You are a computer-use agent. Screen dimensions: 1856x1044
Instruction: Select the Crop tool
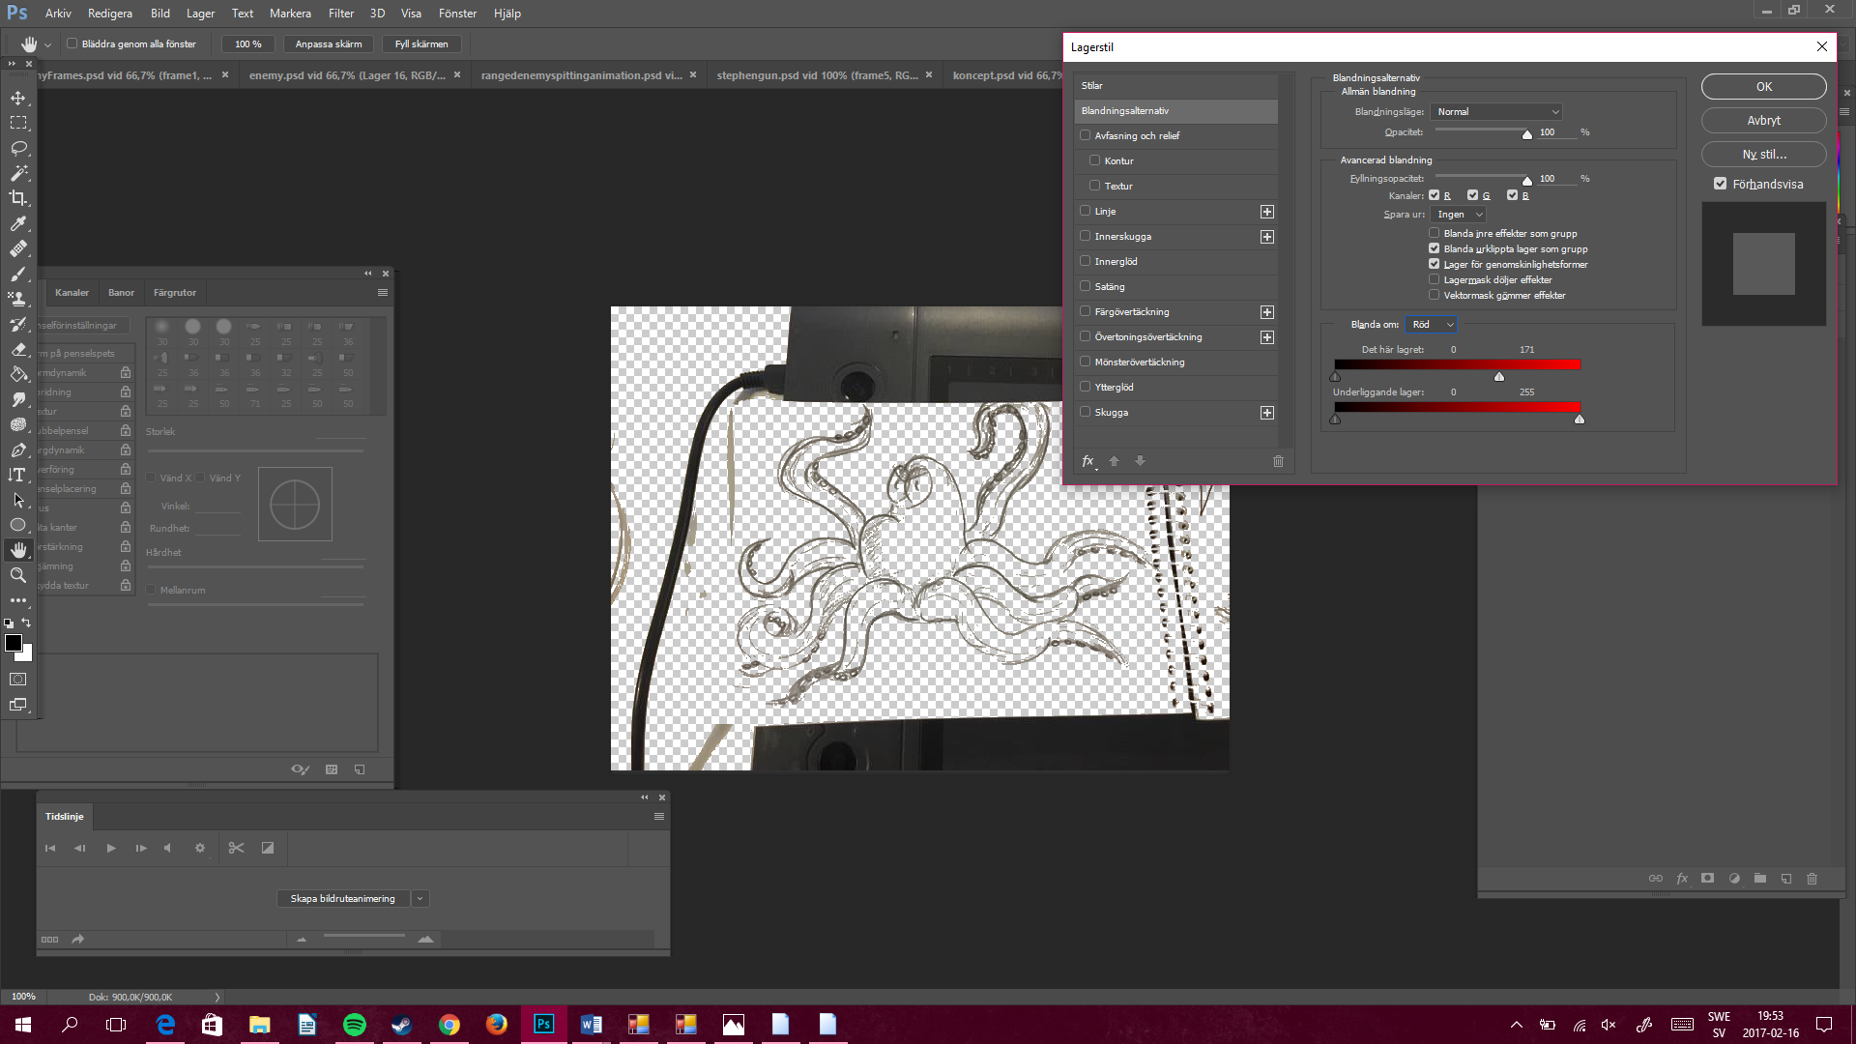click(x=17, y=198)
